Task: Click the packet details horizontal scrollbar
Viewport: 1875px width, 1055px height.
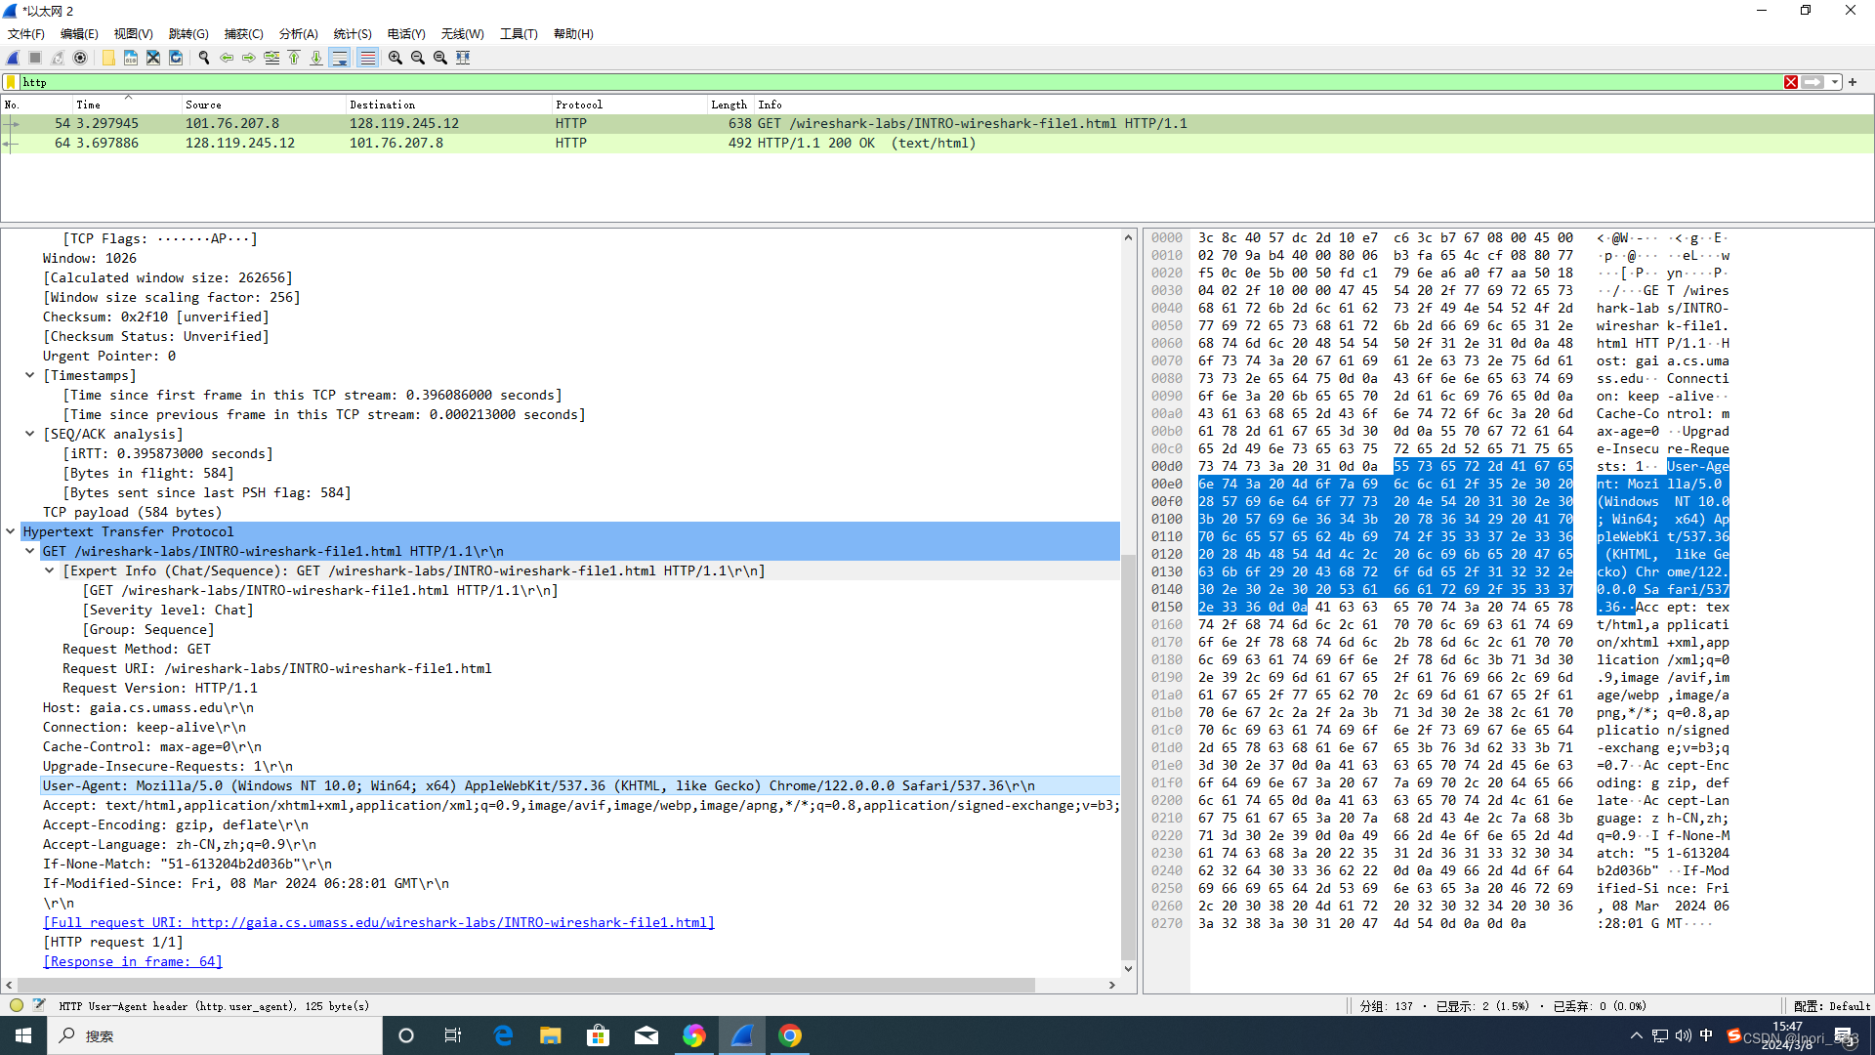Action: 527,985
